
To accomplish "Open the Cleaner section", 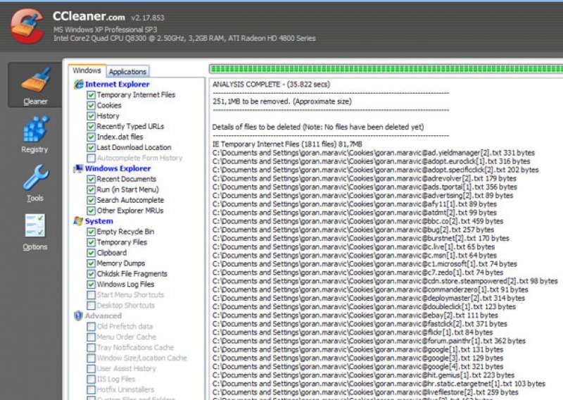I will click(x=34, y=85).
